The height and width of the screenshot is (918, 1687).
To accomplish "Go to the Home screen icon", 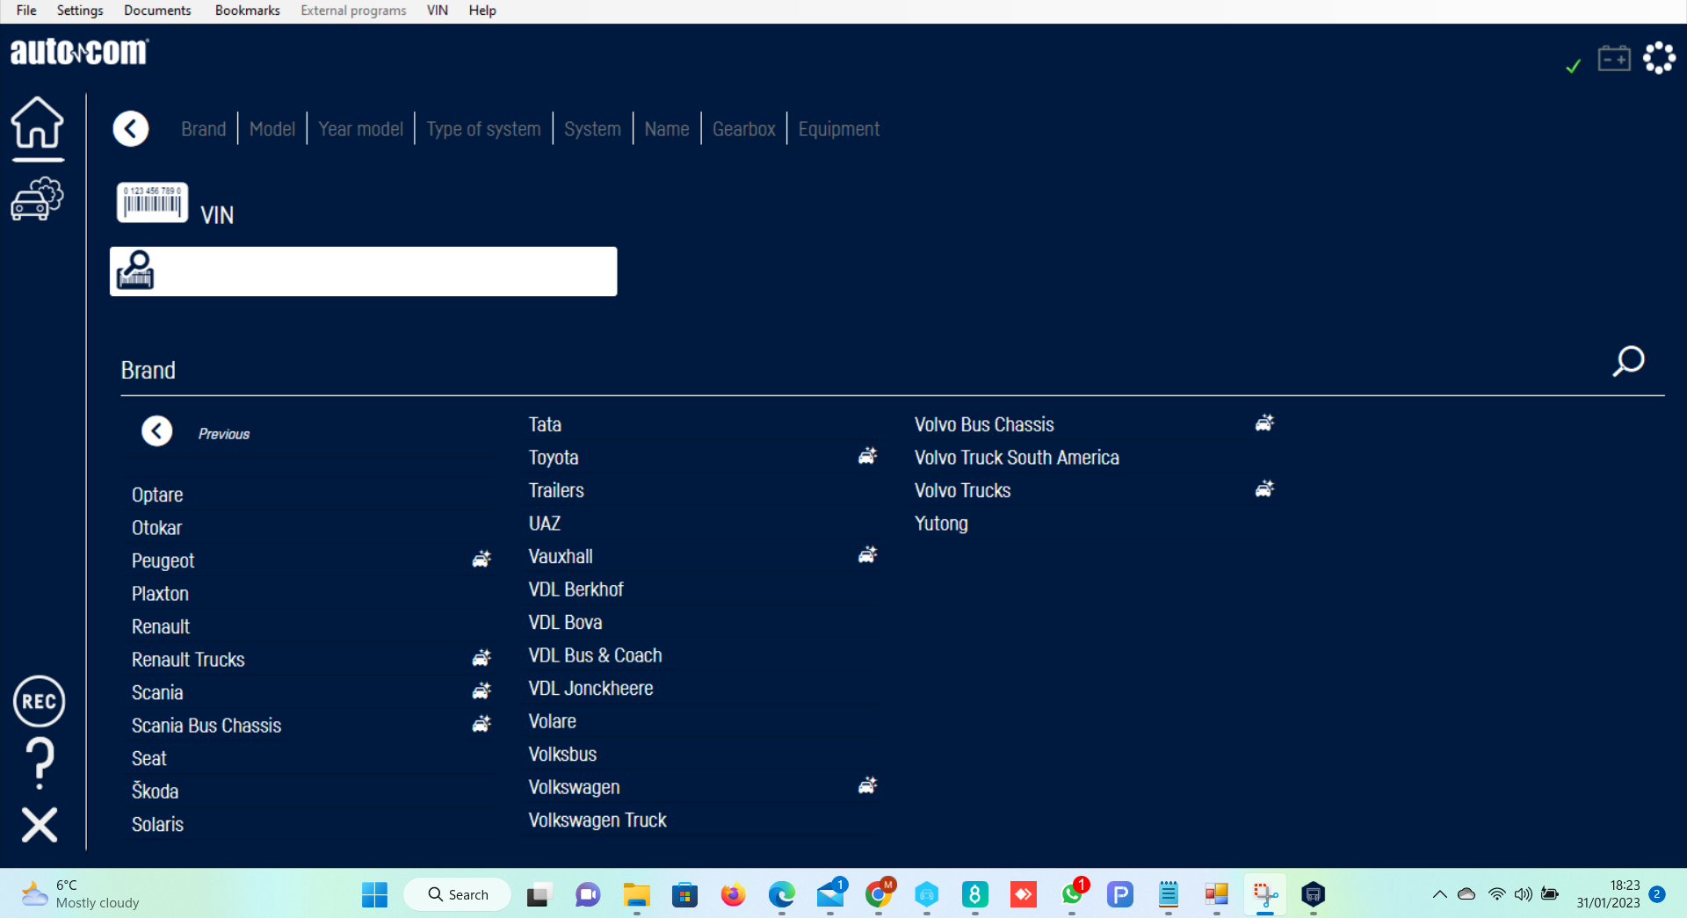I will click(x=37, y=123).
